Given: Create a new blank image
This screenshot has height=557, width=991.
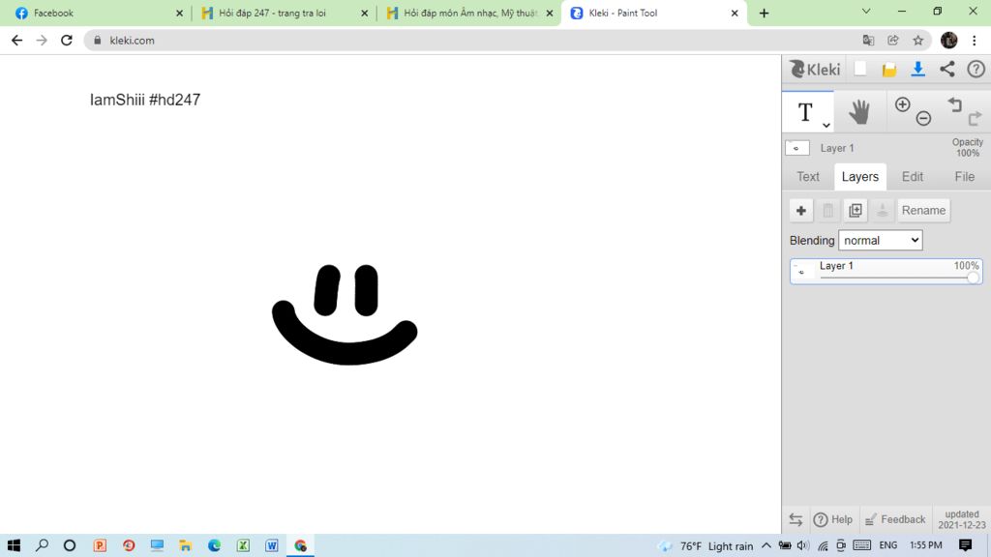Looking at the screenshot, I should (x=860, y=69).
